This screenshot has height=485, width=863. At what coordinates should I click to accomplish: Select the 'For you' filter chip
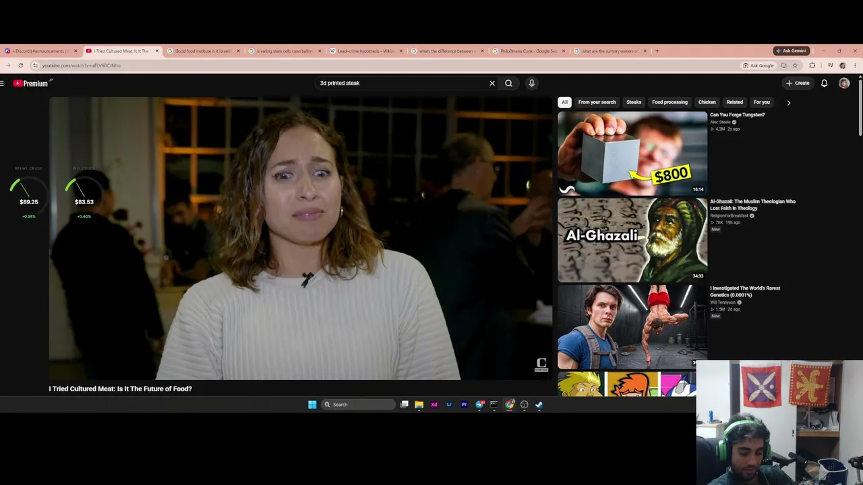[761, 102]
